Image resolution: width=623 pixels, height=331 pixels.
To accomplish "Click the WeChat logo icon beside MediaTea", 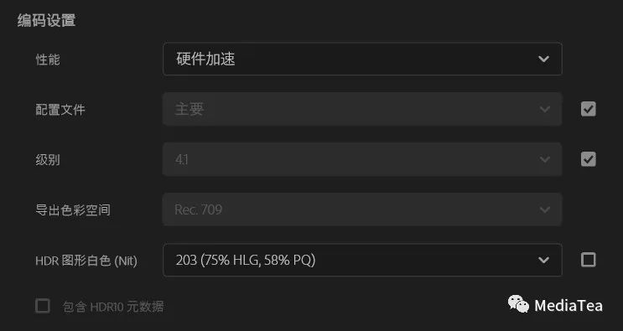I will click(x=518, y=304).
